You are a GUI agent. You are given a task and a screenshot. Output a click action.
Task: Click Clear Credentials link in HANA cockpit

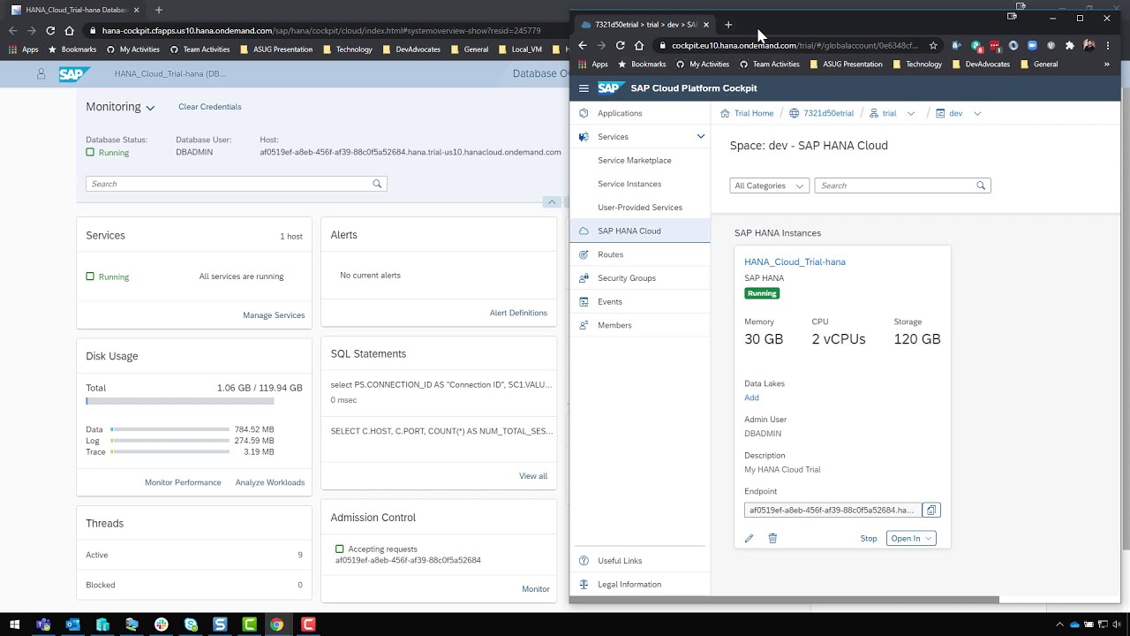click(209, 107)
